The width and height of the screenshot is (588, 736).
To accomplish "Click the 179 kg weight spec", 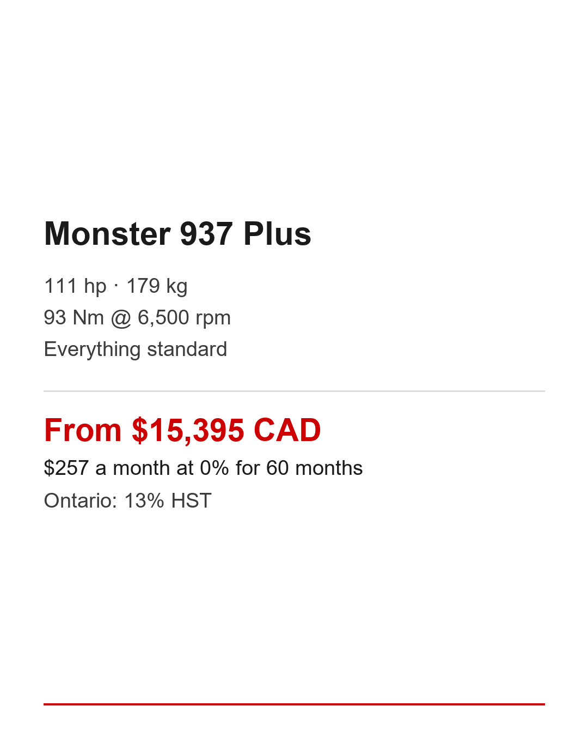I will (x=157, y=286).
